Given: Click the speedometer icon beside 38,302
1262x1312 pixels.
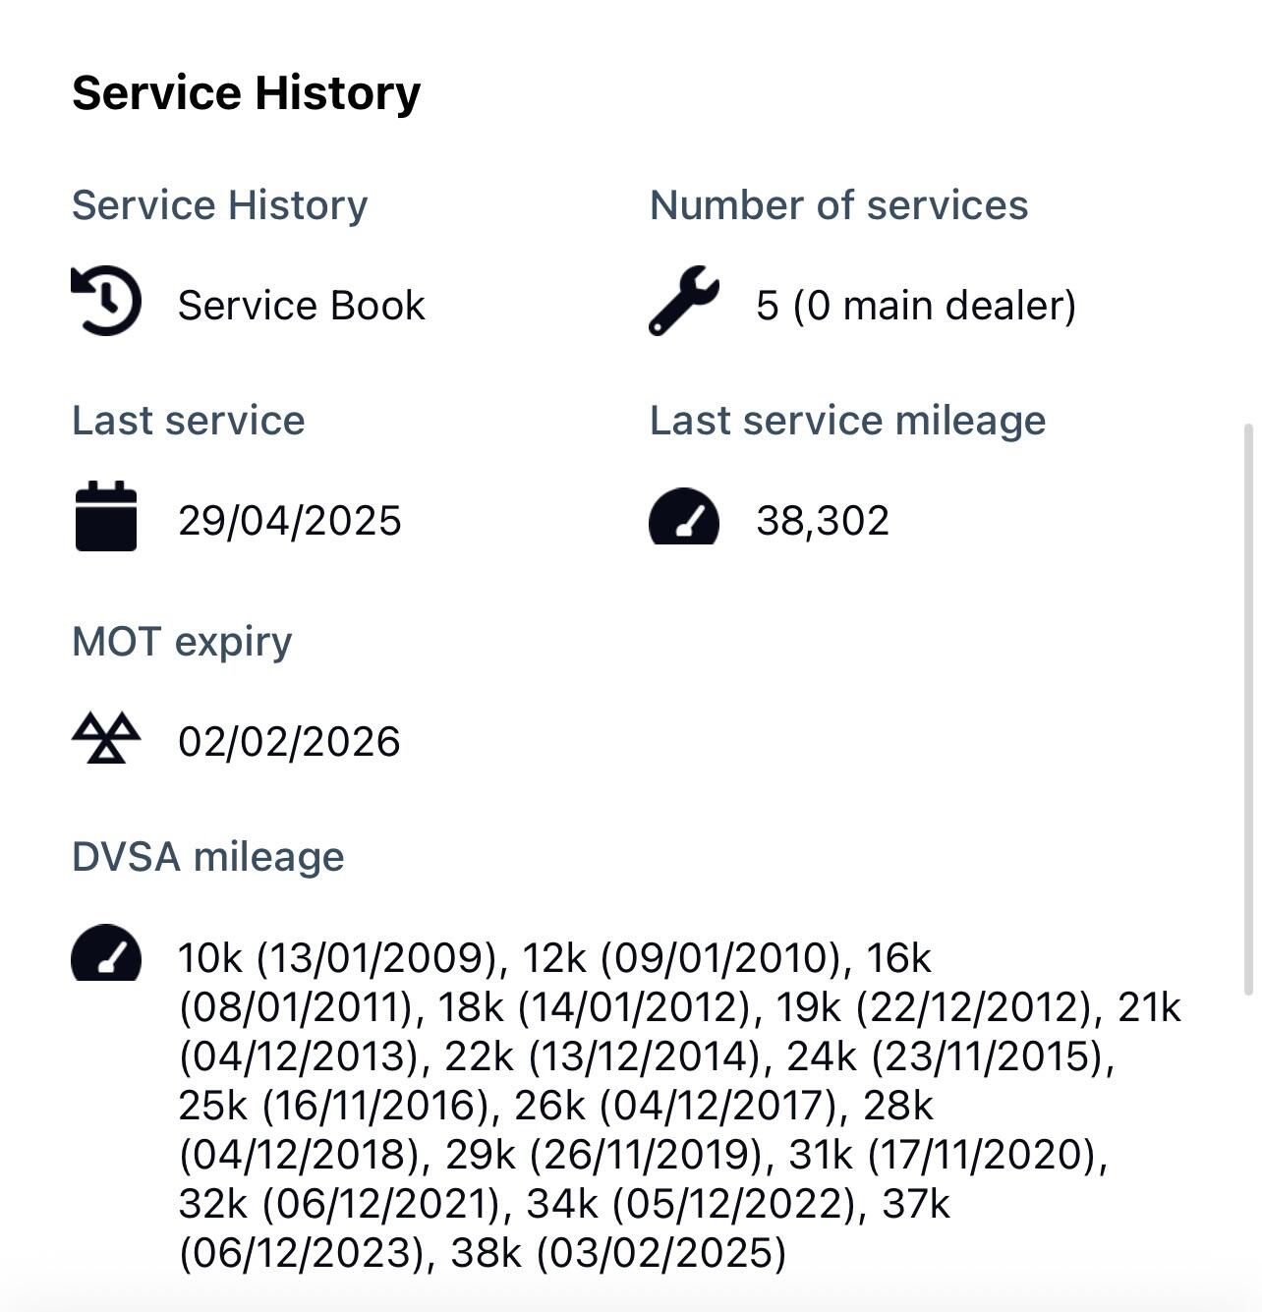Looking at the screenshot, I should (684, 517).
